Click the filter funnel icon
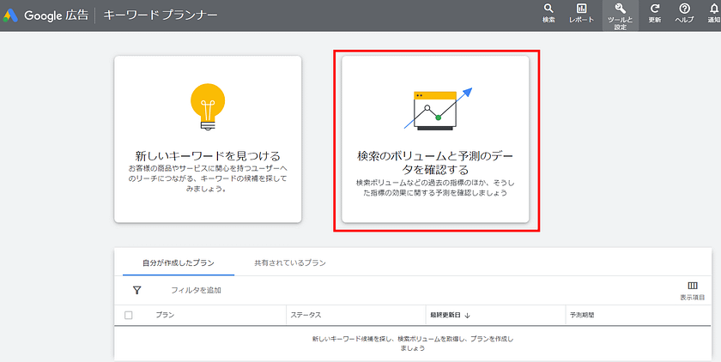This screenshot has height=362, width=721. (136, 290)
